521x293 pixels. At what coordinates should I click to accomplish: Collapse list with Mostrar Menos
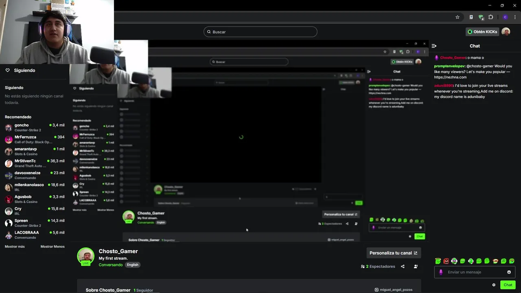coord(53,247)
